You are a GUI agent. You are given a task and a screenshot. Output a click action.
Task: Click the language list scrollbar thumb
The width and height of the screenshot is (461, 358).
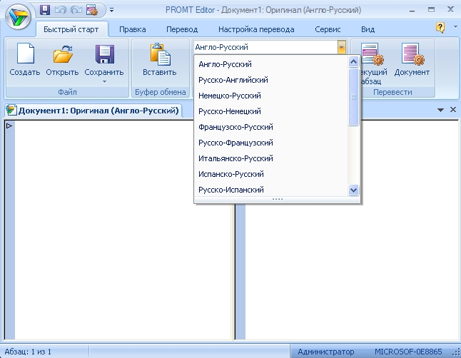(x=353, y=98)
